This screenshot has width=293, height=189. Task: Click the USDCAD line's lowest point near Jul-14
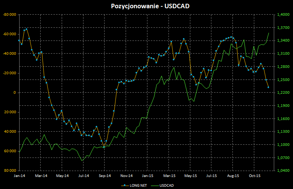(x=82, y=160)
